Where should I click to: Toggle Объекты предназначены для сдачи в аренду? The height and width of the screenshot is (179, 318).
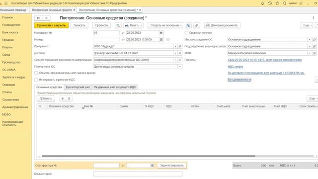click(x=36, y=73)
